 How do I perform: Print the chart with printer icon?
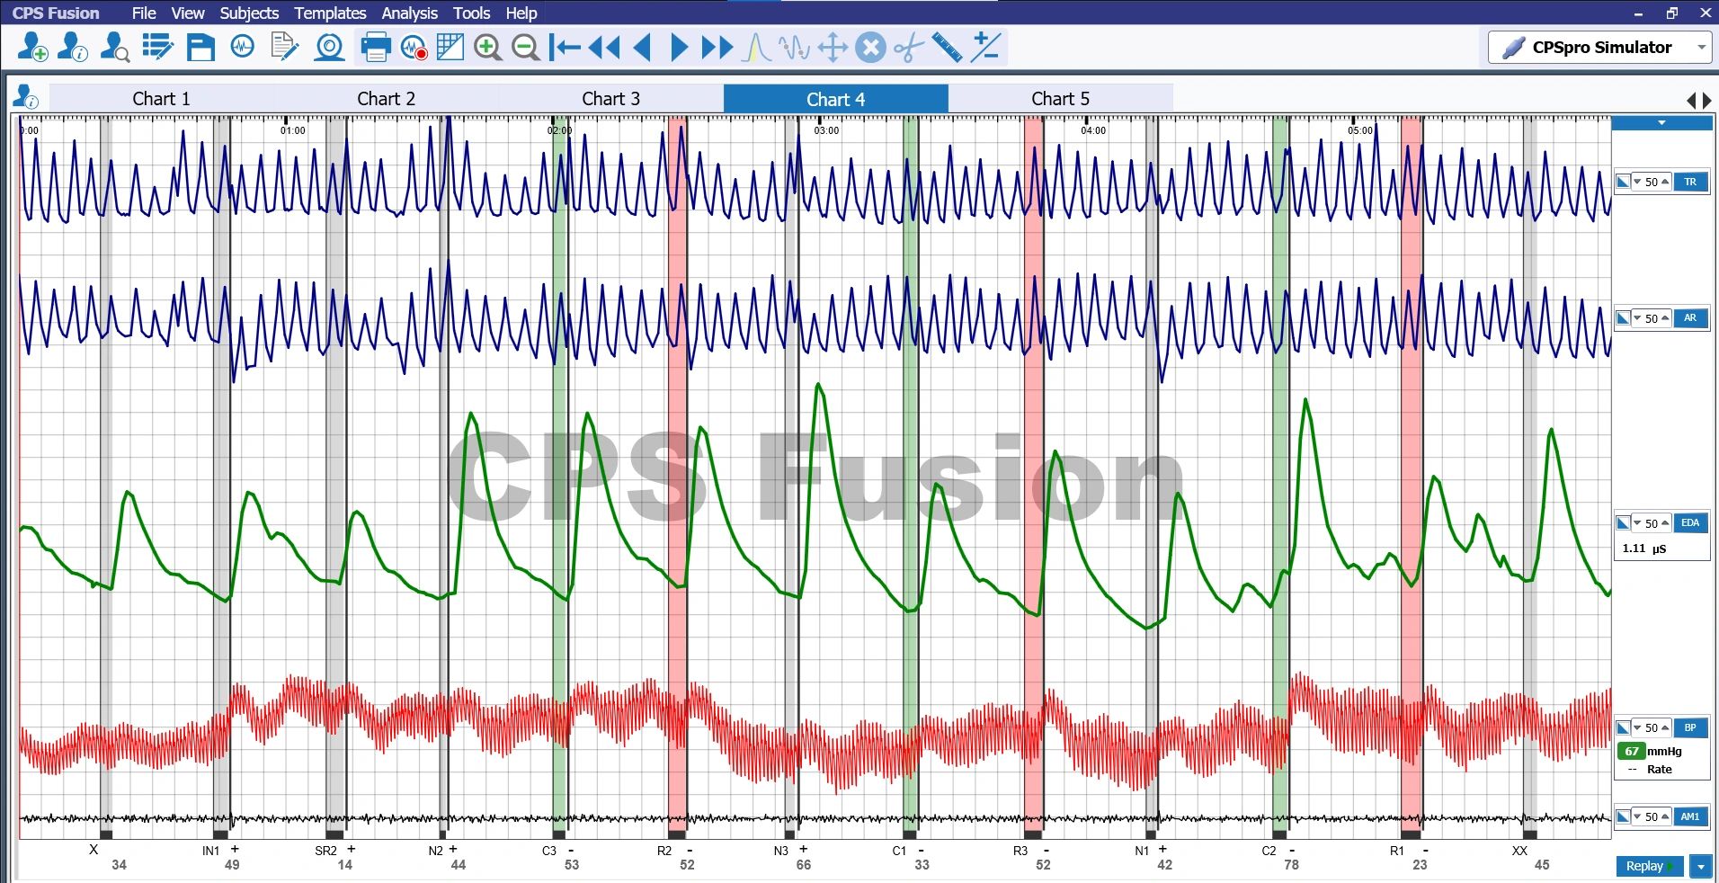375,48
